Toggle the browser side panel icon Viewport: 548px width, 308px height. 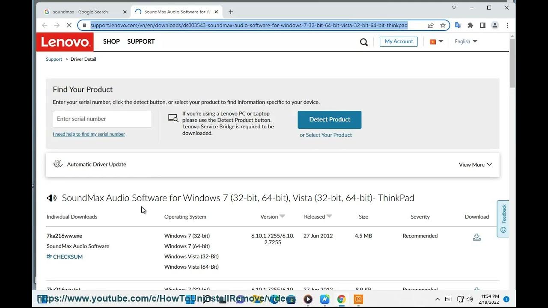pyautogui.click(x=482, y=25)
